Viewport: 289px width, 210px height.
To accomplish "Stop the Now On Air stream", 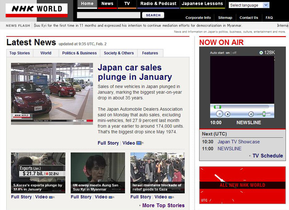I will tap(228, 114).
